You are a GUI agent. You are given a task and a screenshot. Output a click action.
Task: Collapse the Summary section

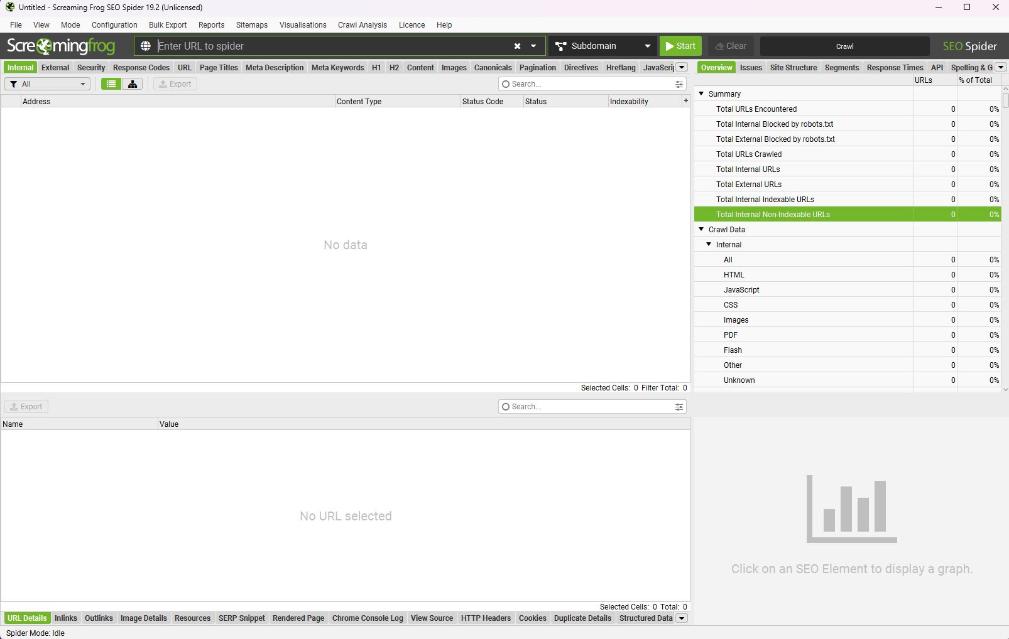point(702,94)
